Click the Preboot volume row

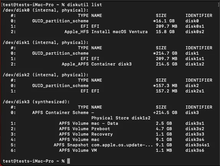point(108,129)
